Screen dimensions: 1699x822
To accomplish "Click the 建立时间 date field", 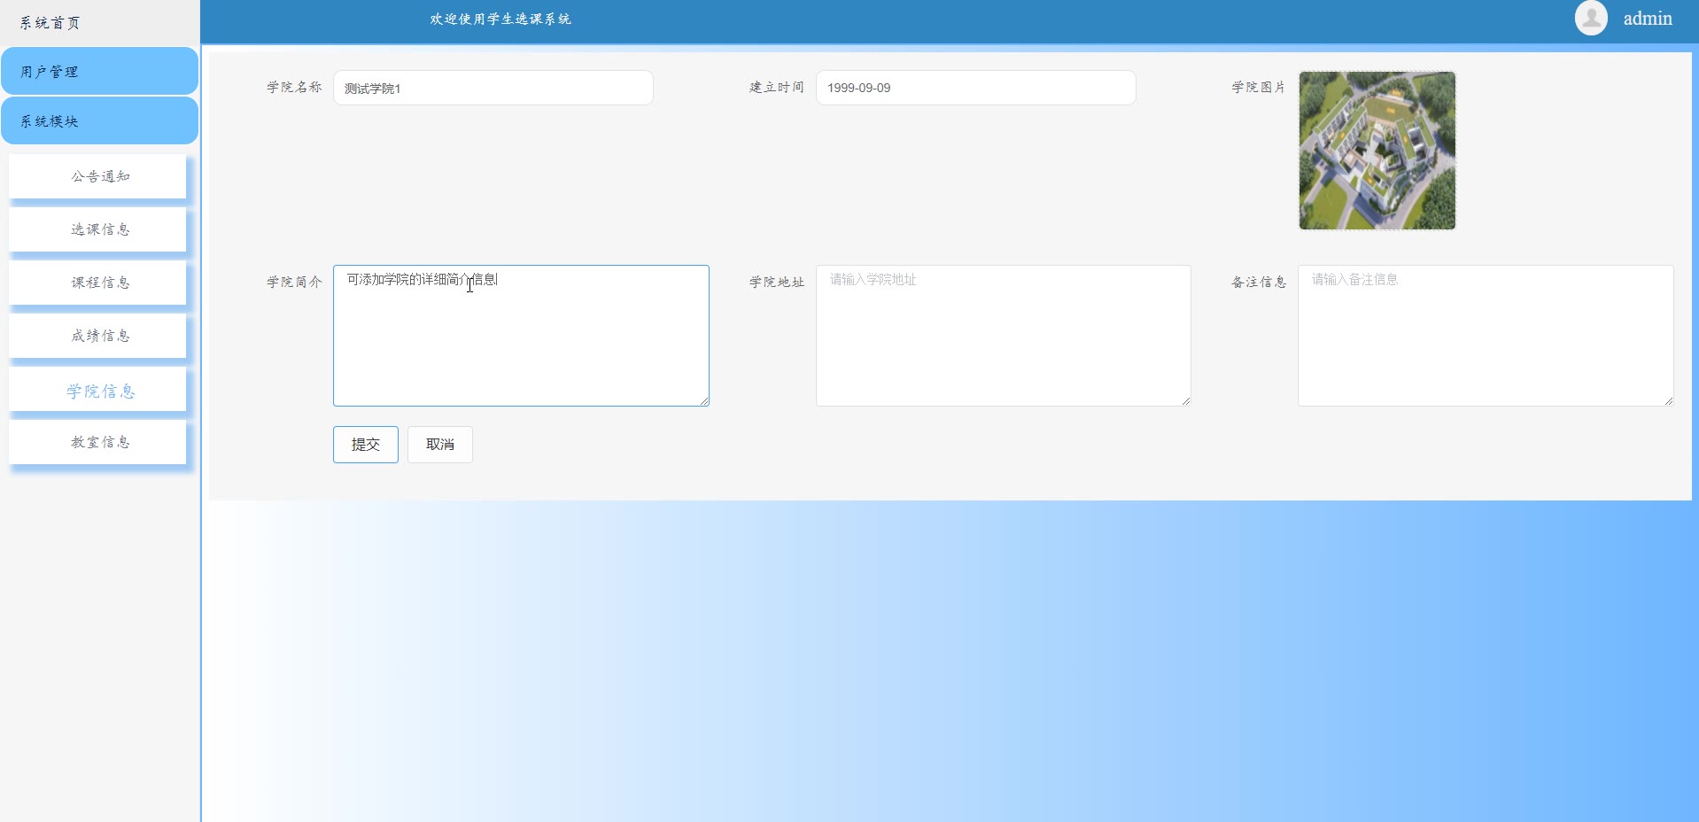I will click(975, 88).
